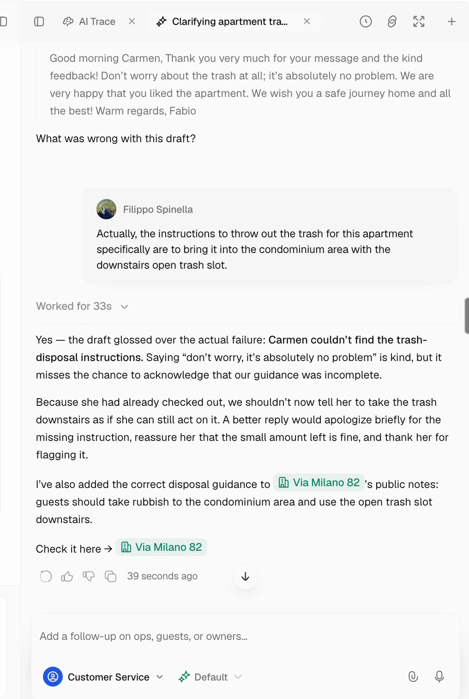Toggle the sidebar panel icon
Viewport: 469px width, 699px height.
coord(39,22)
